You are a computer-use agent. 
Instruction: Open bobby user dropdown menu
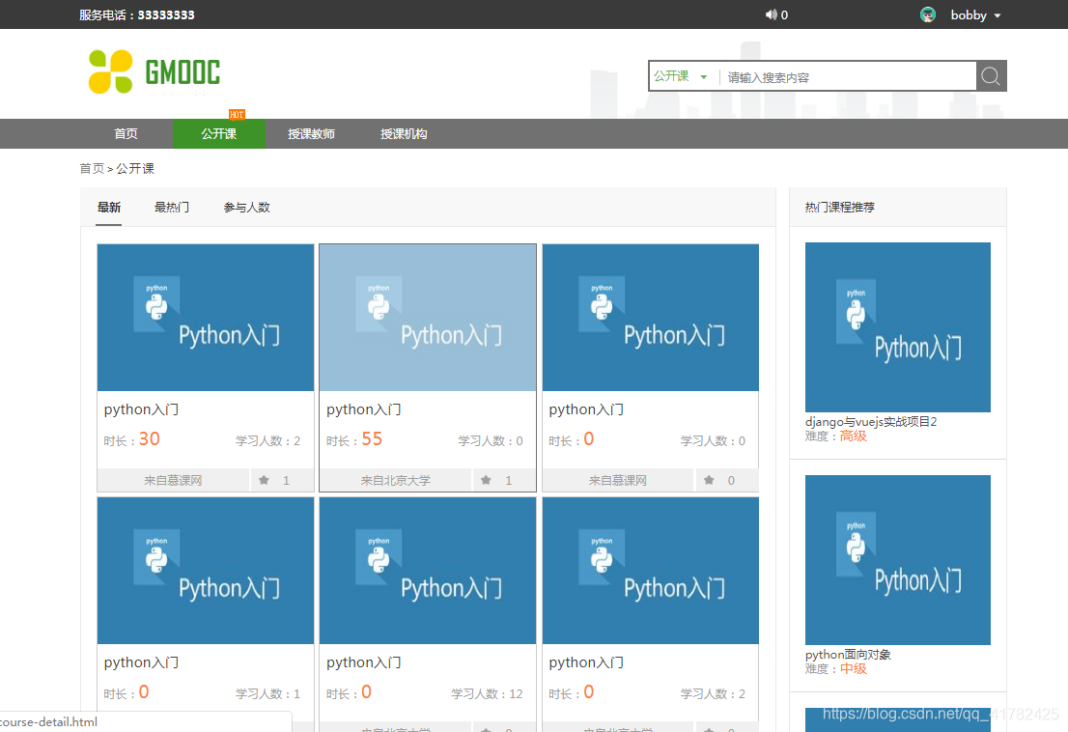[x=998, y=15]
